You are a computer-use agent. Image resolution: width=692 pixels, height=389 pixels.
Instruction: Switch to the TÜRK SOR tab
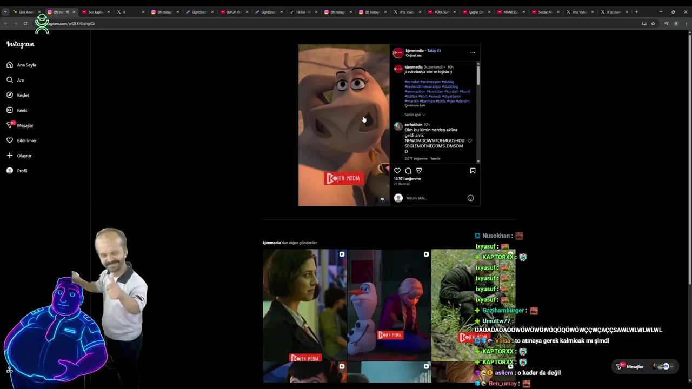441,12
